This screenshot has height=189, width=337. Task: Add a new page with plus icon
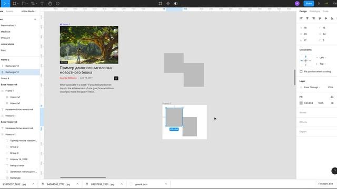pos(35,19)
